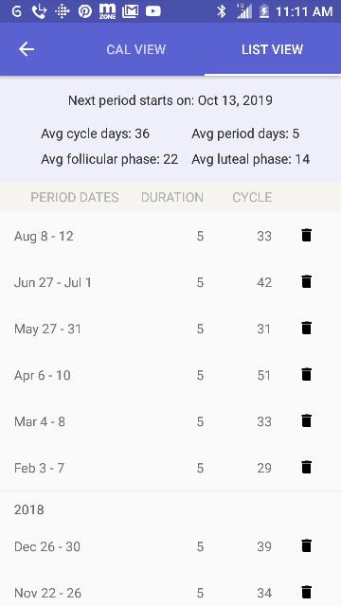Tap the trash icon for Apr 6 - 10

pyautogui.click(x=306, y=375)
